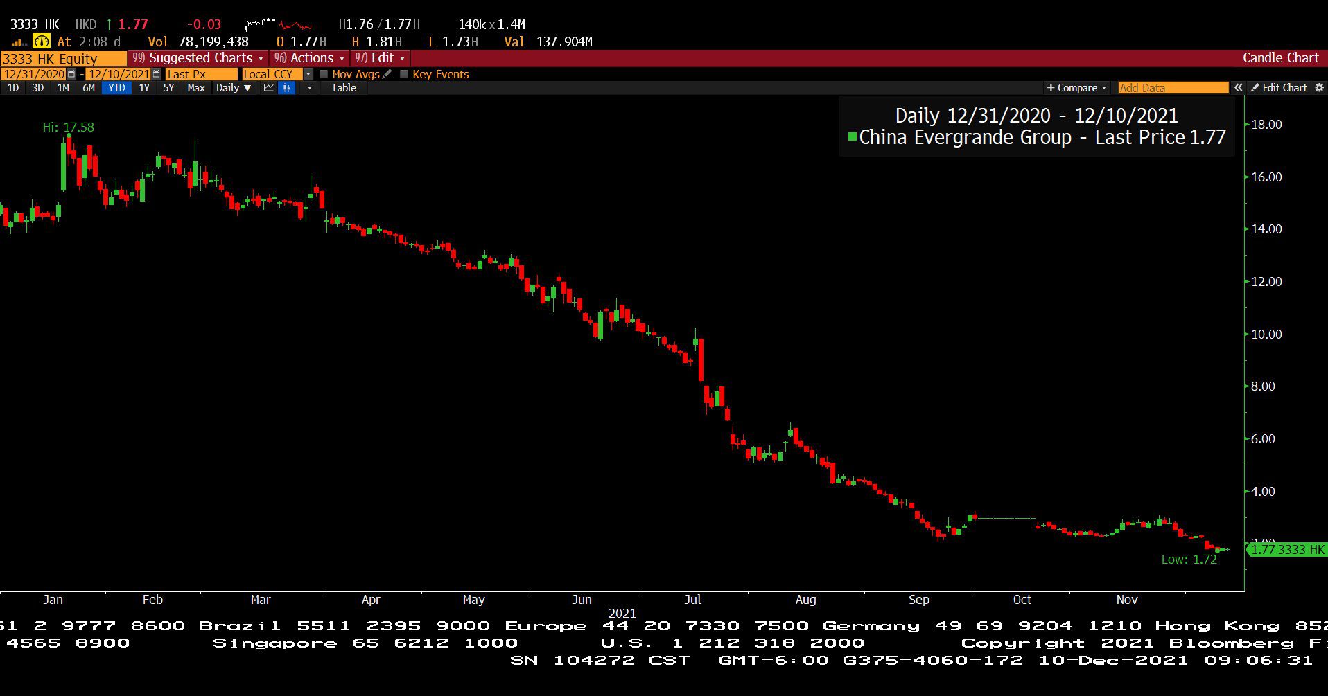Click the Mov Avgs pencil edit icon

pos(387,74)
